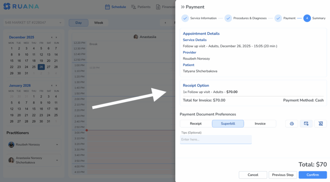
Task: Select December 25 in the calendar
Action: point(34,67)
